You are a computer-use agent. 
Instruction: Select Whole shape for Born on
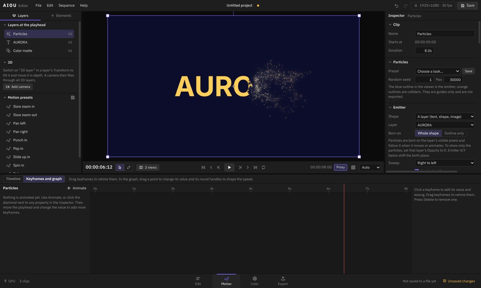(428, 133)
